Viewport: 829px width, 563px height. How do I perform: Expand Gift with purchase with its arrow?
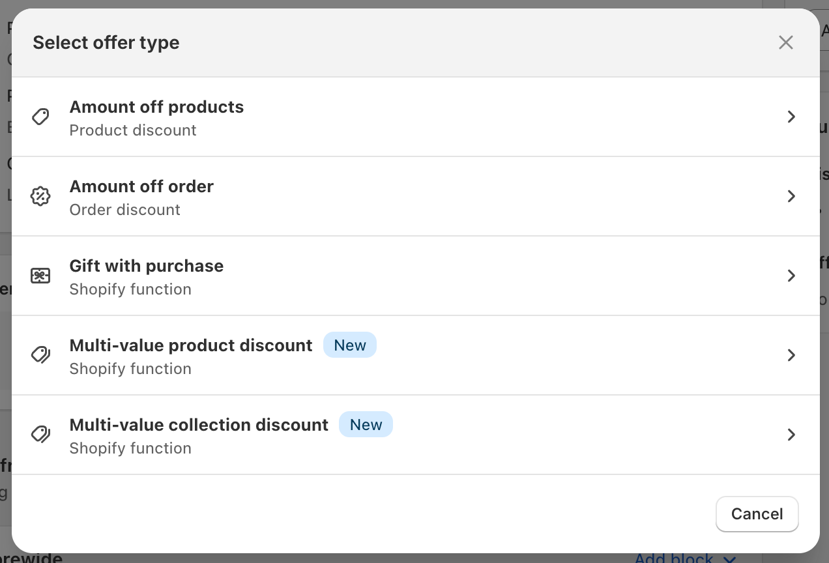point(791,276)
